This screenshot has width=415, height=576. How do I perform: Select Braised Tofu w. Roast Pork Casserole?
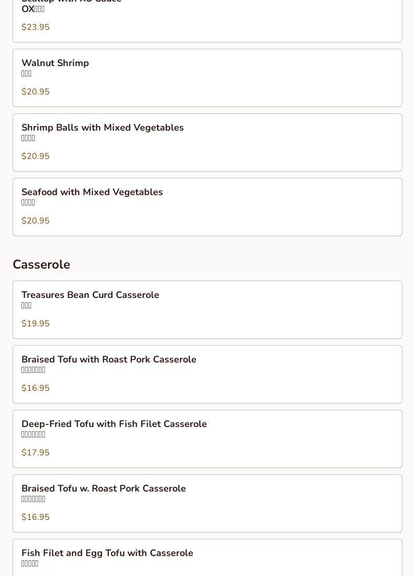[x=104, y=489]
